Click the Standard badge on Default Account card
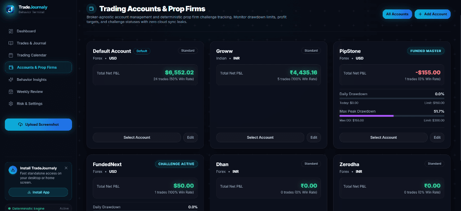The width and height of the screenshot is (461, 211). click(x=188, y=51)
